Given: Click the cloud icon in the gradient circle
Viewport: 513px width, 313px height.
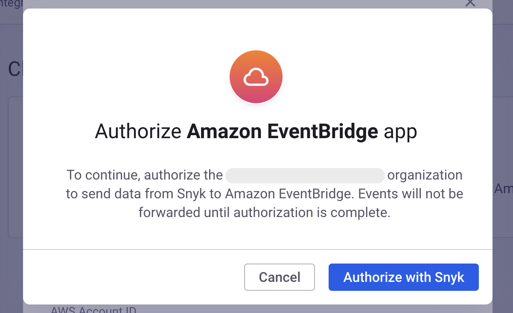Looking at the screenshot, I should pos(256,77).
